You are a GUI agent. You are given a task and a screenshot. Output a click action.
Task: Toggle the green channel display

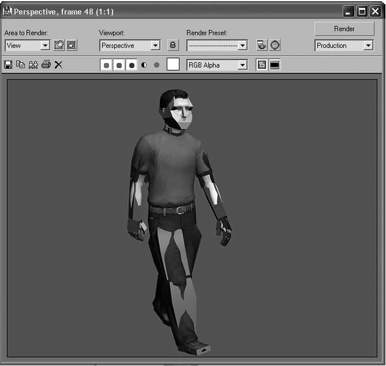(x=119, y=65)
